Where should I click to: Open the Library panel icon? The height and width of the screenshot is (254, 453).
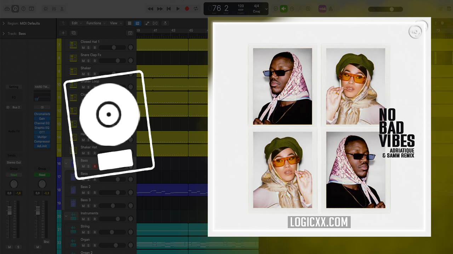[x=7, y=9]
